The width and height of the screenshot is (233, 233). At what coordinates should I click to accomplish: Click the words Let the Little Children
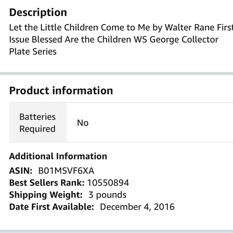(54, 27)
